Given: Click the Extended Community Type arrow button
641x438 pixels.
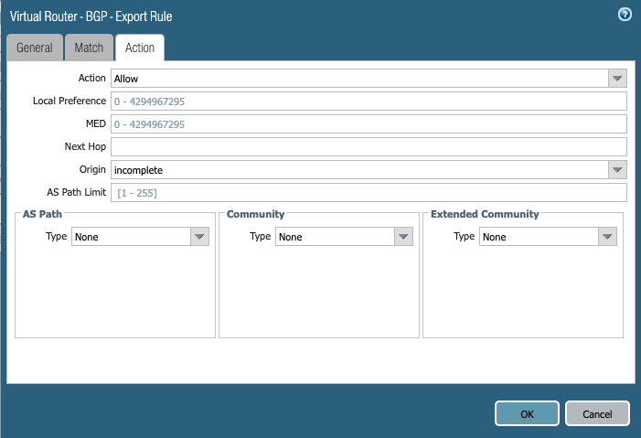Looking at the screenshot, I should click(x=607, y=237).
